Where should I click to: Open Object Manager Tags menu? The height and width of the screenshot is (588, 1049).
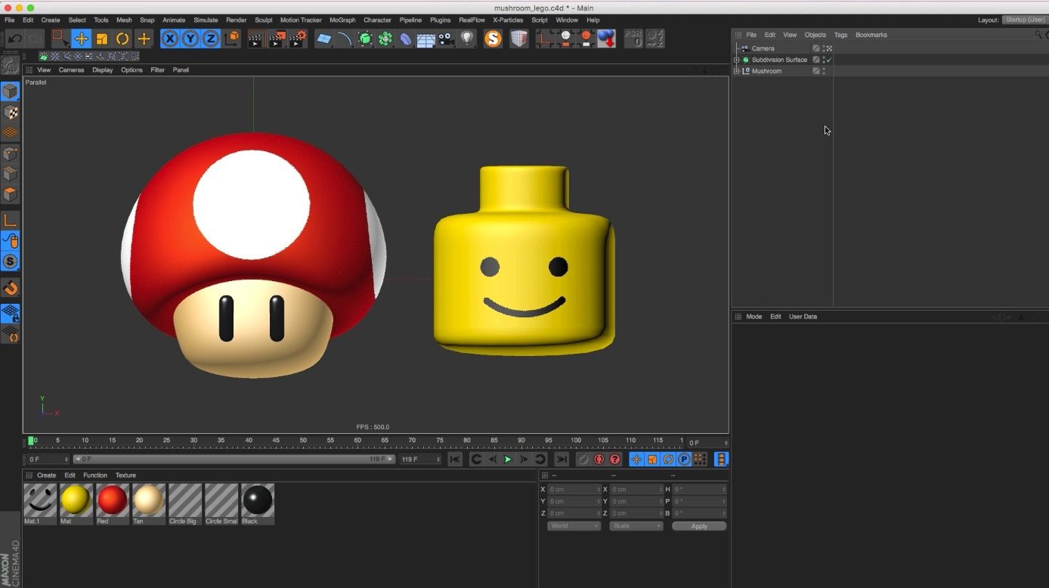(840, 35)
